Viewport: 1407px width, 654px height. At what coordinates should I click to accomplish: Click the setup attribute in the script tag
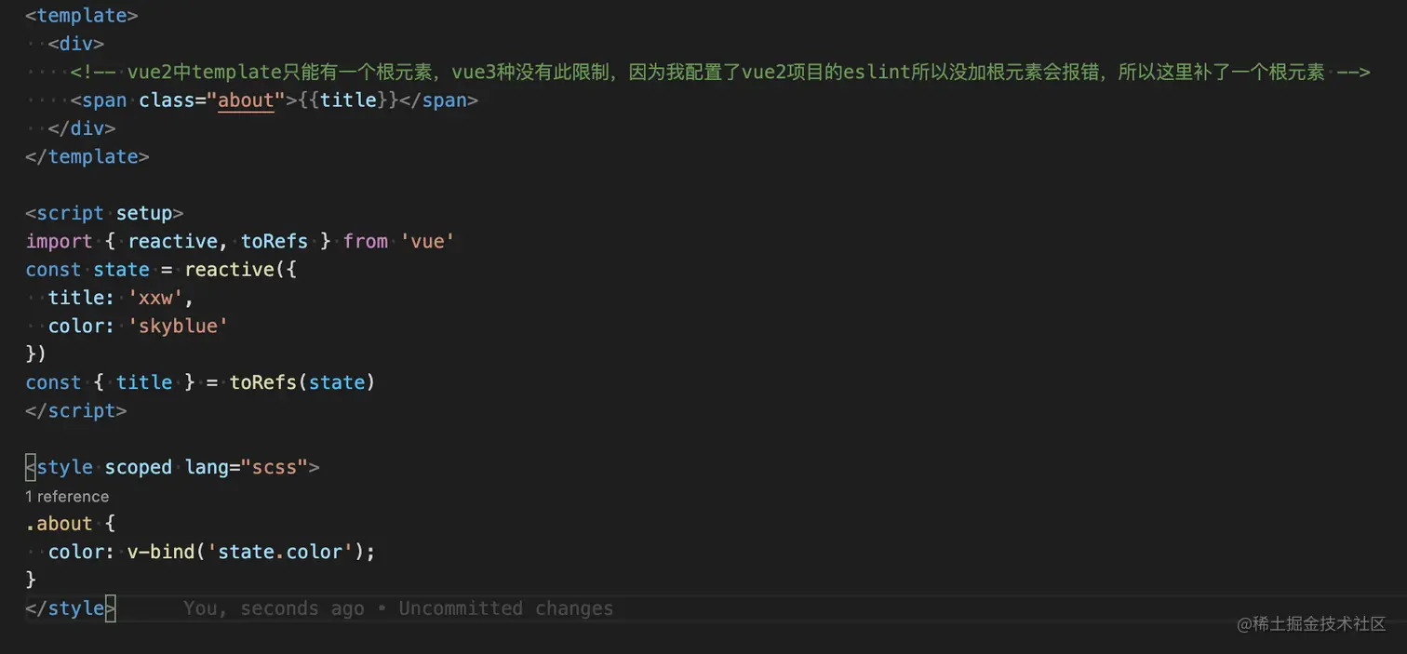click(x=144, y=213)
